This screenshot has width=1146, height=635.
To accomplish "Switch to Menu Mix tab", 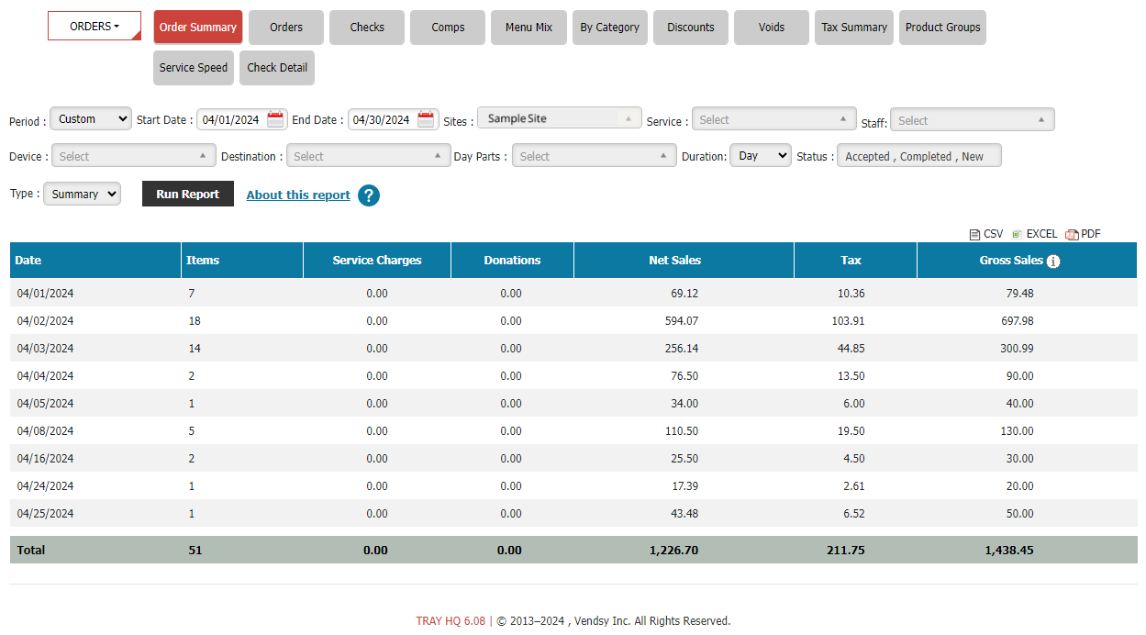I will [x=528, y=27].
